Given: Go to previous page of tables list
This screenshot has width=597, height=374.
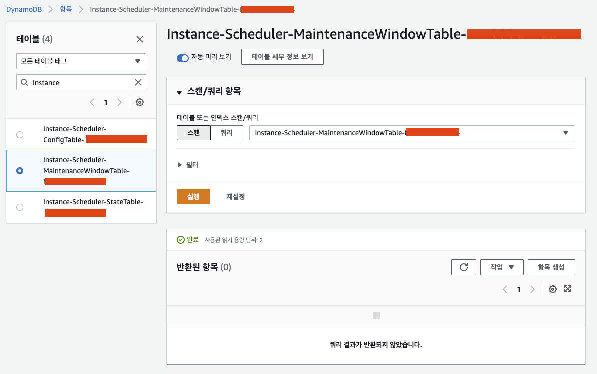Looking at the screenshot, I should (92, 102).
